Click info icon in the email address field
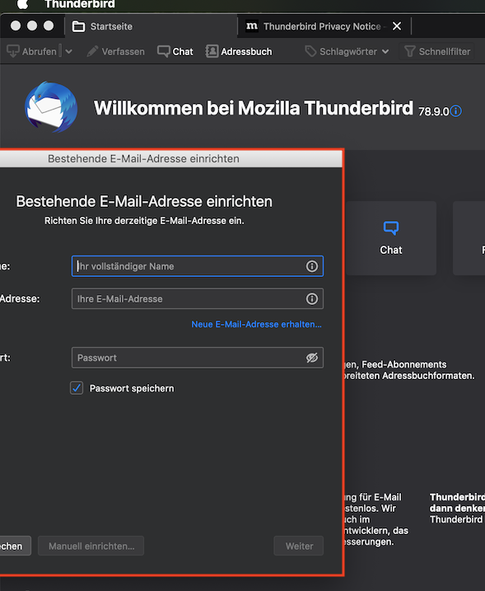The height and width of the screenshot is (591, 485). [x=311, y=298]
